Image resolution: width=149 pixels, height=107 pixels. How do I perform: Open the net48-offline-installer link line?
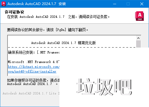tap(32, 71)
